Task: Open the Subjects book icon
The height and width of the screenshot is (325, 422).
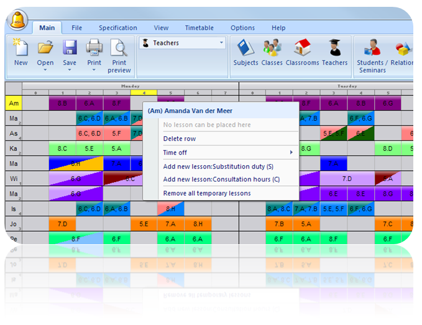Action: point(245,48)
